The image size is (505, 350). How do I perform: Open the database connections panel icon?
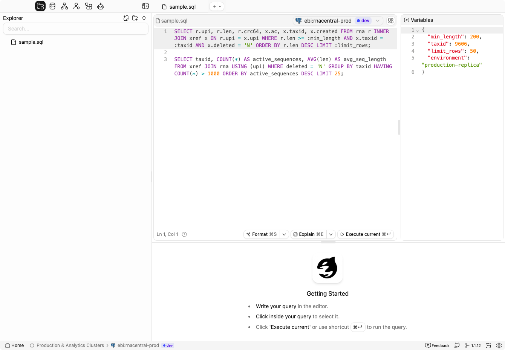(52, 6)
